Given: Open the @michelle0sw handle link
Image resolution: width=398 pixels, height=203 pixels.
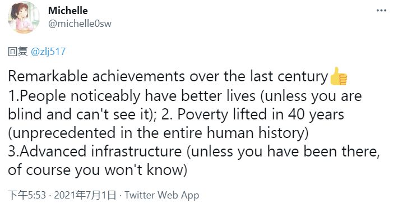Looking at the screenshot, I should pyautogui.click(x=80, y=24).
